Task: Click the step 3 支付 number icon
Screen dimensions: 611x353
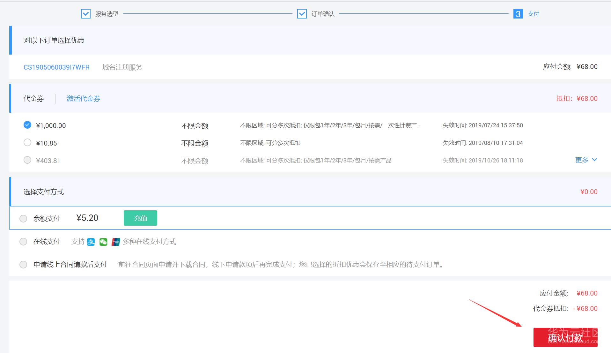Action: tap(518, 14)
